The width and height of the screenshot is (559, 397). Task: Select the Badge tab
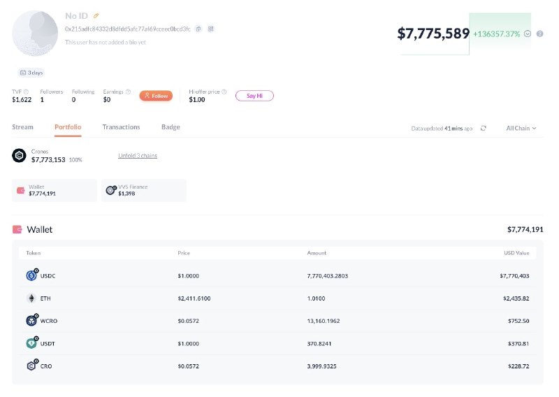click(170, 127)
